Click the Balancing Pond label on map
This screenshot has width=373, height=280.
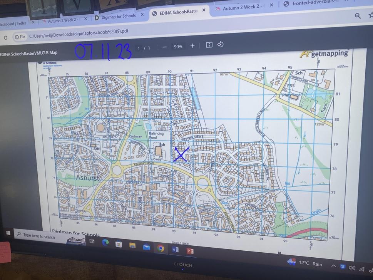156,135
